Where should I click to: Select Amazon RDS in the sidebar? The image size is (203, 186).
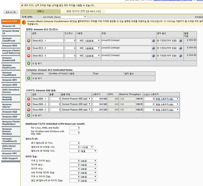click(x=11, y=45)
